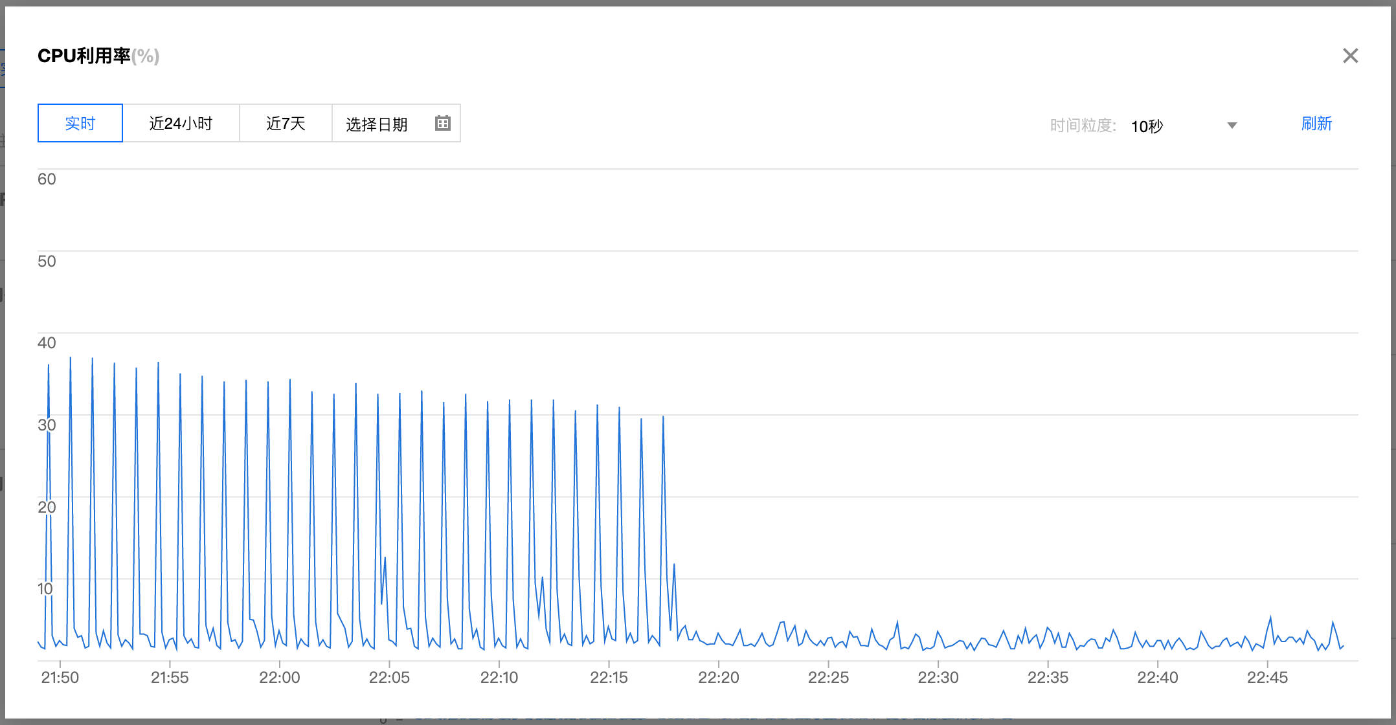The height and width of the screenshot is (725, 1396).
Task: Close the CPU utilization dialog
Action: click(x=1350, y=56)
